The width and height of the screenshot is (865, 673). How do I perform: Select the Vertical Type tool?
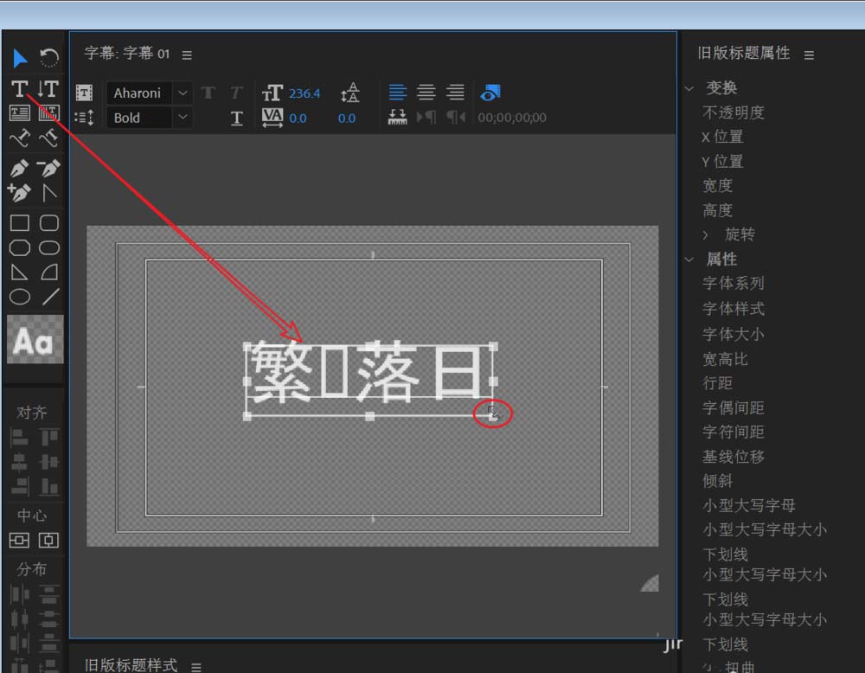[48, 88]
